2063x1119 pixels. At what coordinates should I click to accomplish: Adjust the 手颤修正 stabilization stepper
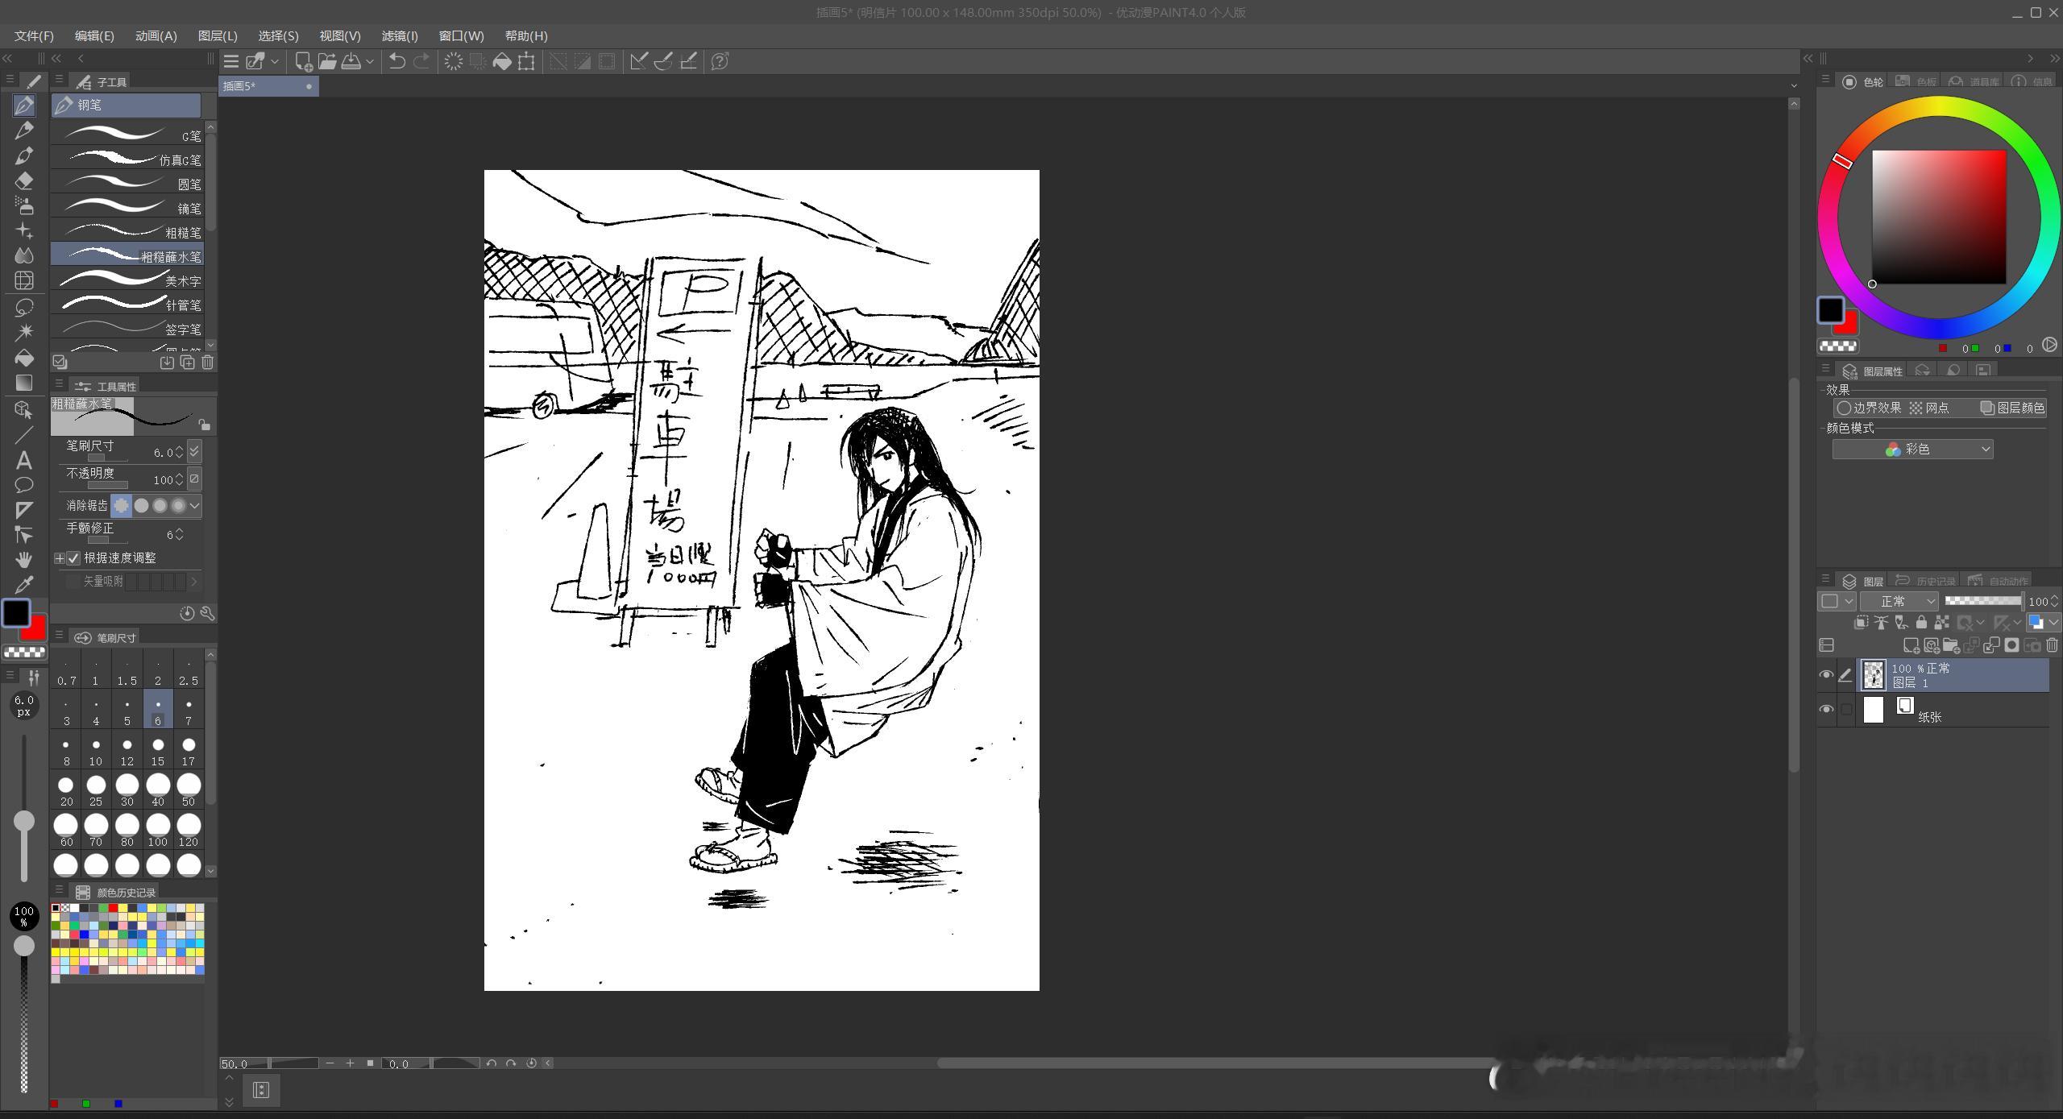(x=179, y=534)
